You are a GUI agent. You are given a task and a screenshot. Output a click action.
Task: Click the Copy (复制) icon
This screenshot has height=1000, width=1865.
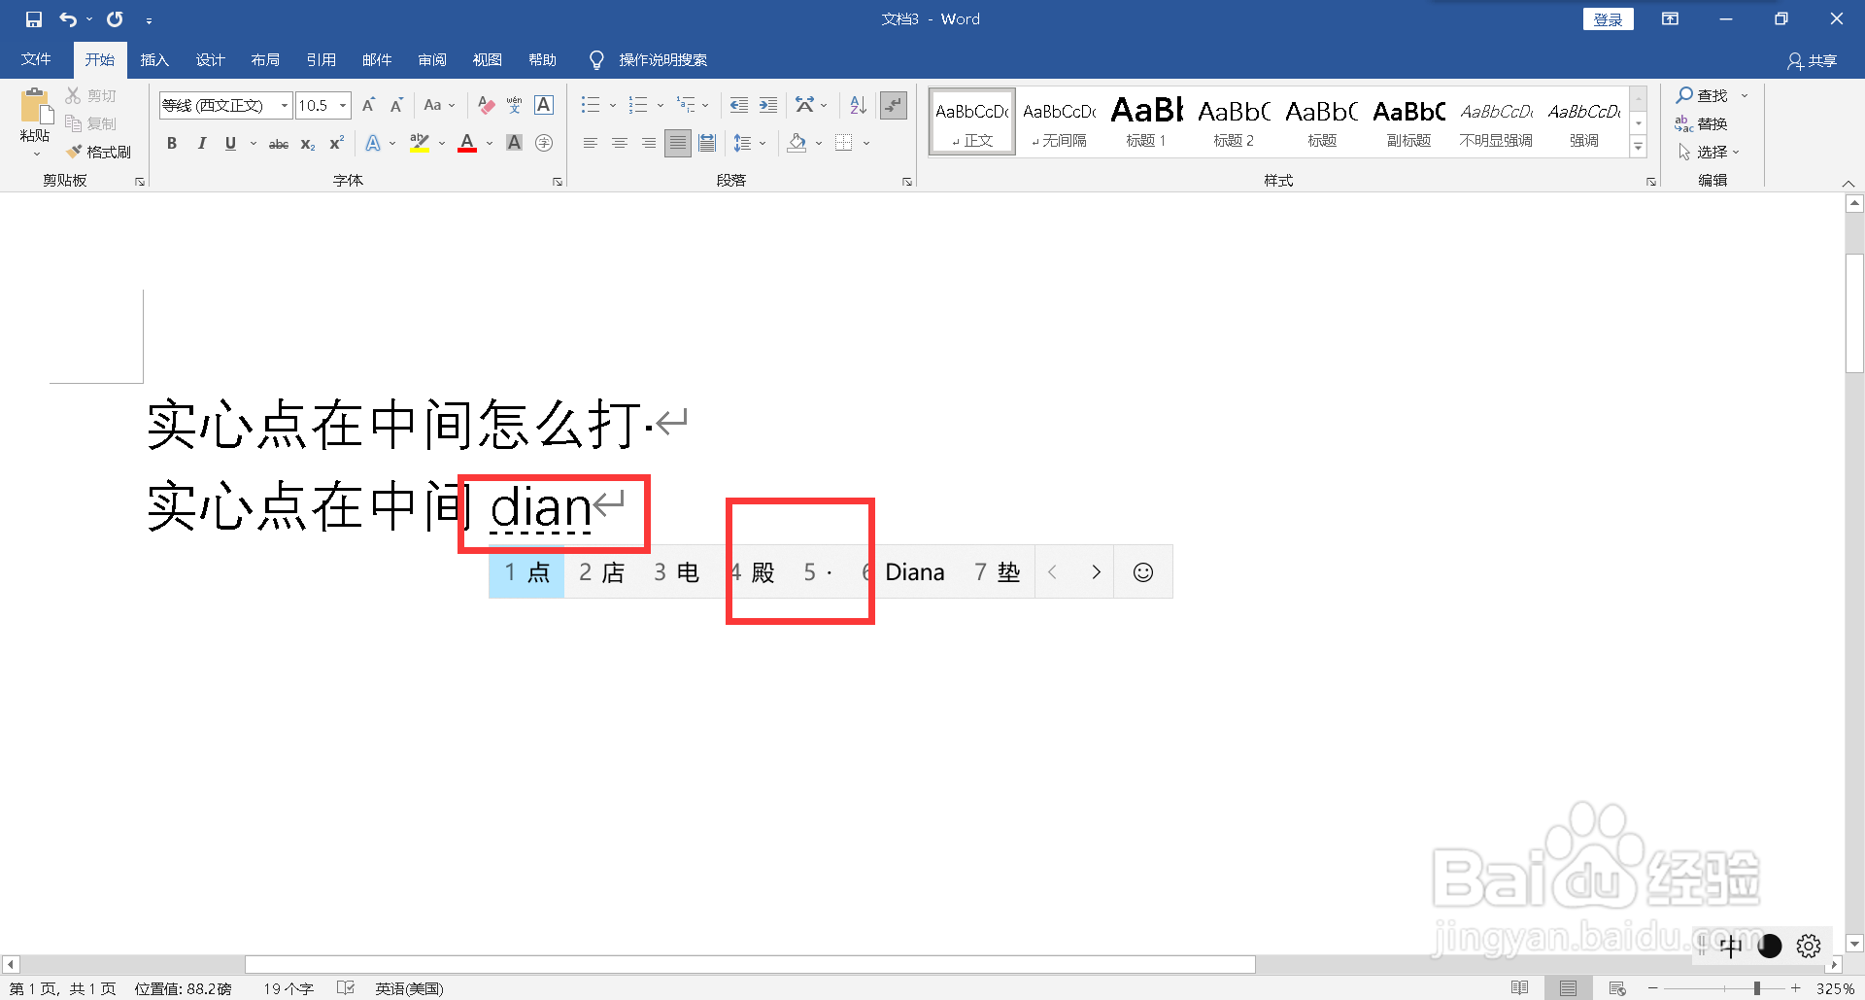pos(73,123)
